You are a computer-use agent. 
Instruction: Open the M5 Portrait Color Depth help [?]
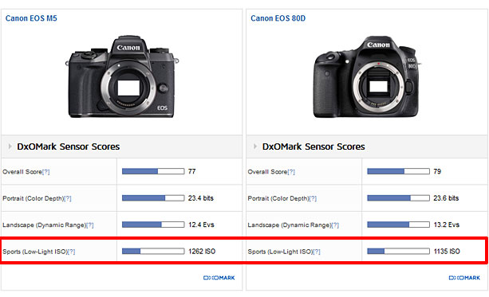[67, 198]
